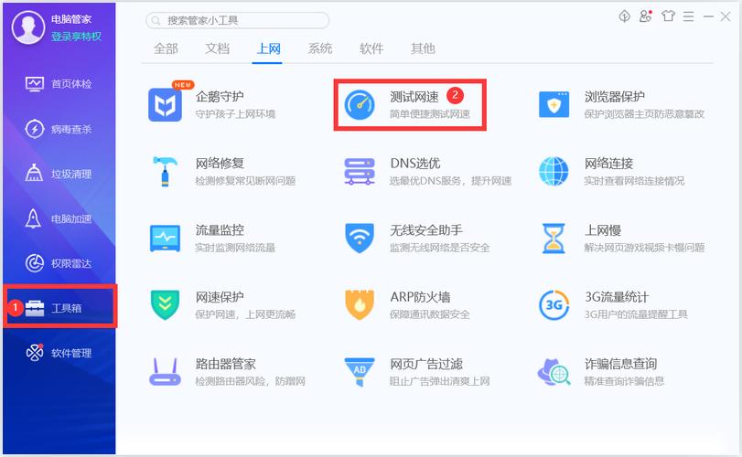The width and height of the screenshot is (742, 457).
Task: Click the 网络连接 globe icon
Action: click(x=554, y=171)
